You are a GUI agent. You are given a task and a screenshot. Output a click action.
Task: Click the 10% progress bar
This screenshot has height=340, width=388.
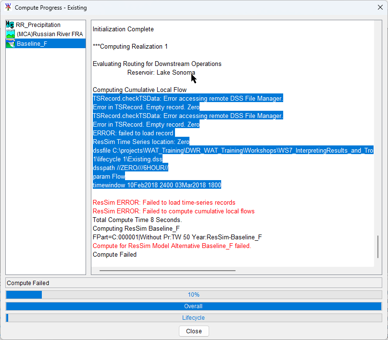pyautogui.click(x=193, y=295)
